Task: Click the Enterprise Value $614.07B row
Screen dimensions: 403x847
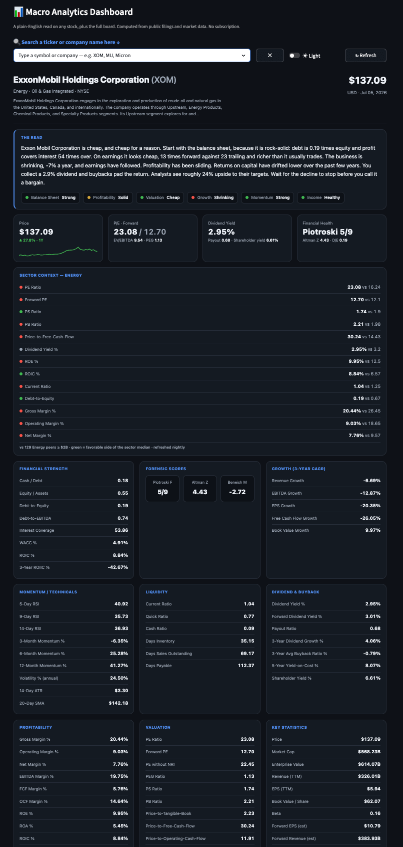Action: point(326,764)
